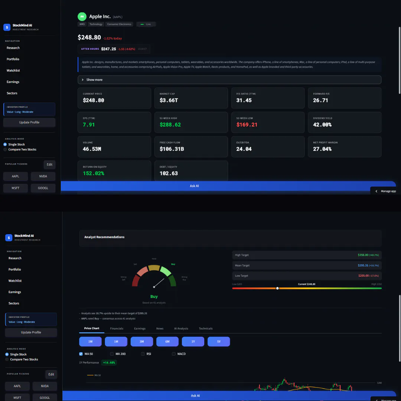Select MSFT ticker beside Apple Inc. overview
401x401 pixels.
pyautogui.click(x=15, y=188)
